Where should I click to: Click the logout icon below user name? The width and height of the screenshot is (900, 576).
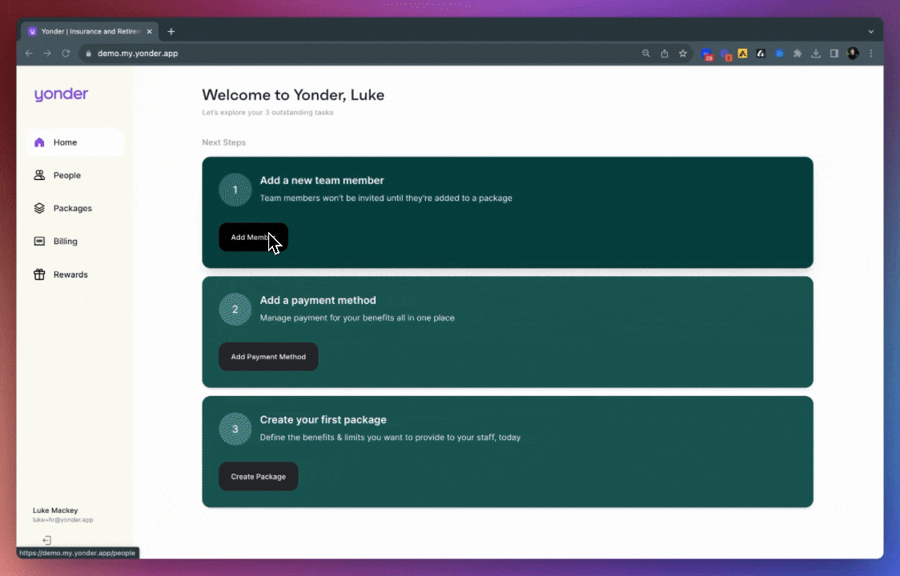(47, 540)
